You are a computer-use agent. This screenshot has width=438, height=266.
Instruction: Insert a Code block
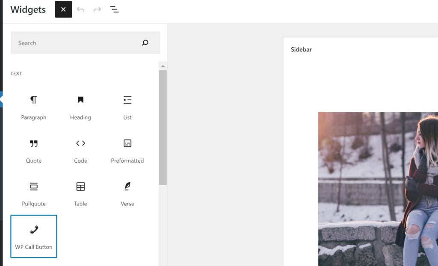point(80,151)
